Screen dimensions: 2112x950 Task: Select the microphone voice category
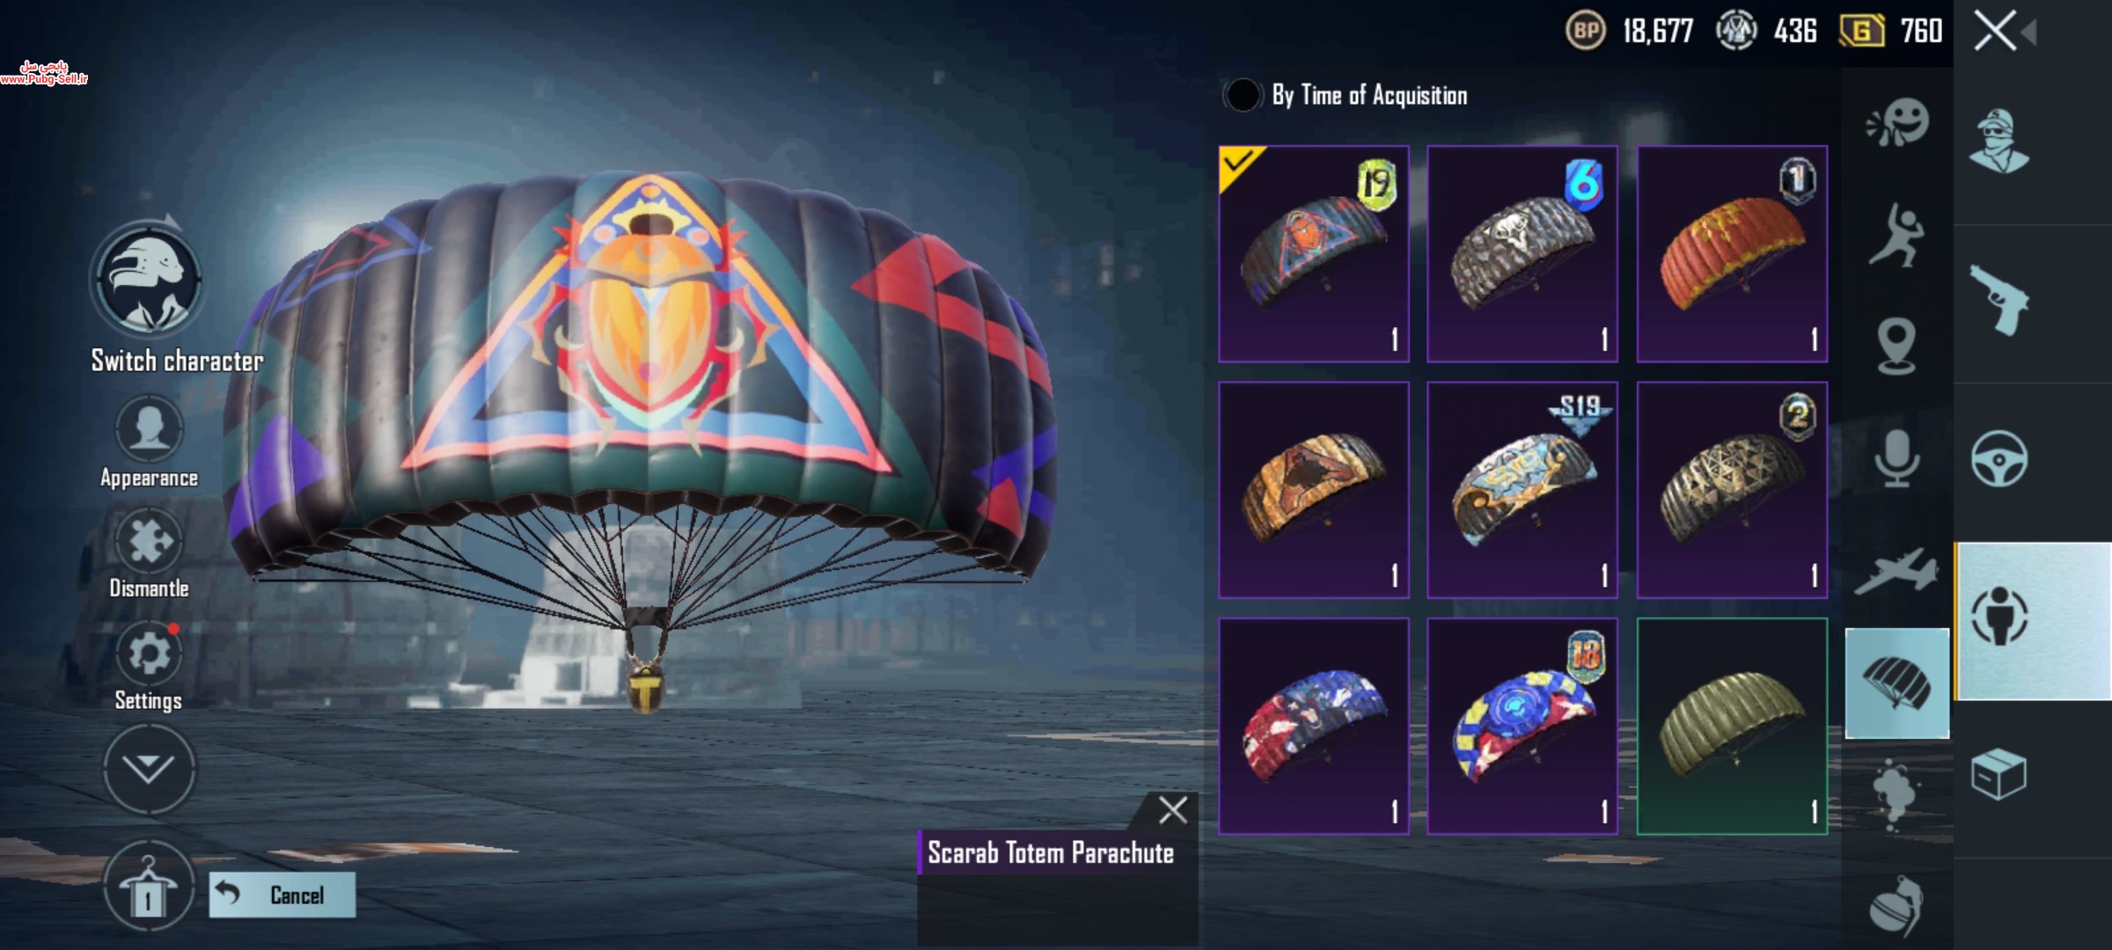coord(1897,458)
